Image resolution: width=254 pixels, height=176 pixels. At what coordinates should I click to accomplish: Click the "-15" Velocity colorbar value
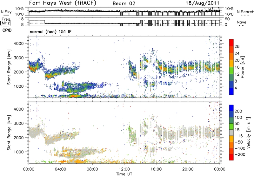[x=239, y=136]
